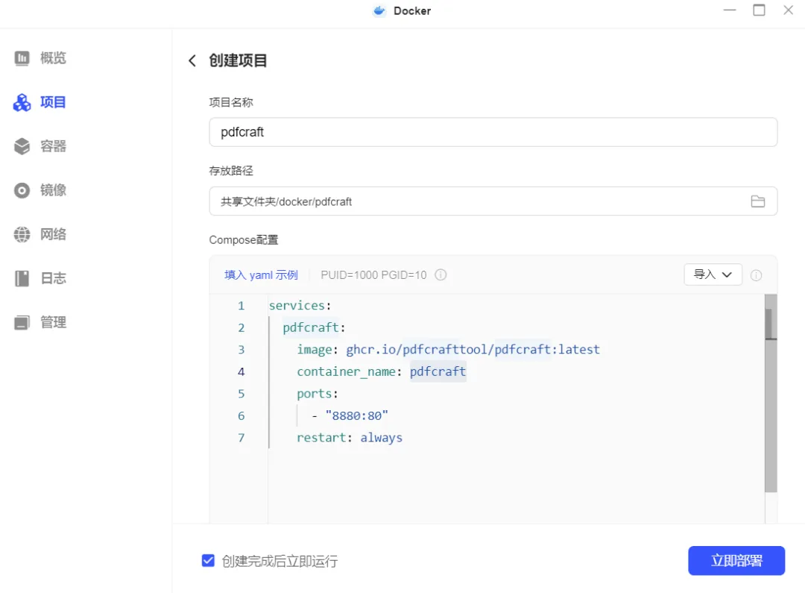The height and width of the screenshot is (593, 805).
Task: Switch to 网络 menu item
Action: click(53, 234)
